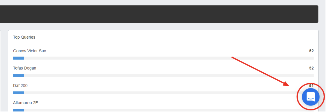Click the blue filled part of Tofas Dogan bar

pos(19,76)
